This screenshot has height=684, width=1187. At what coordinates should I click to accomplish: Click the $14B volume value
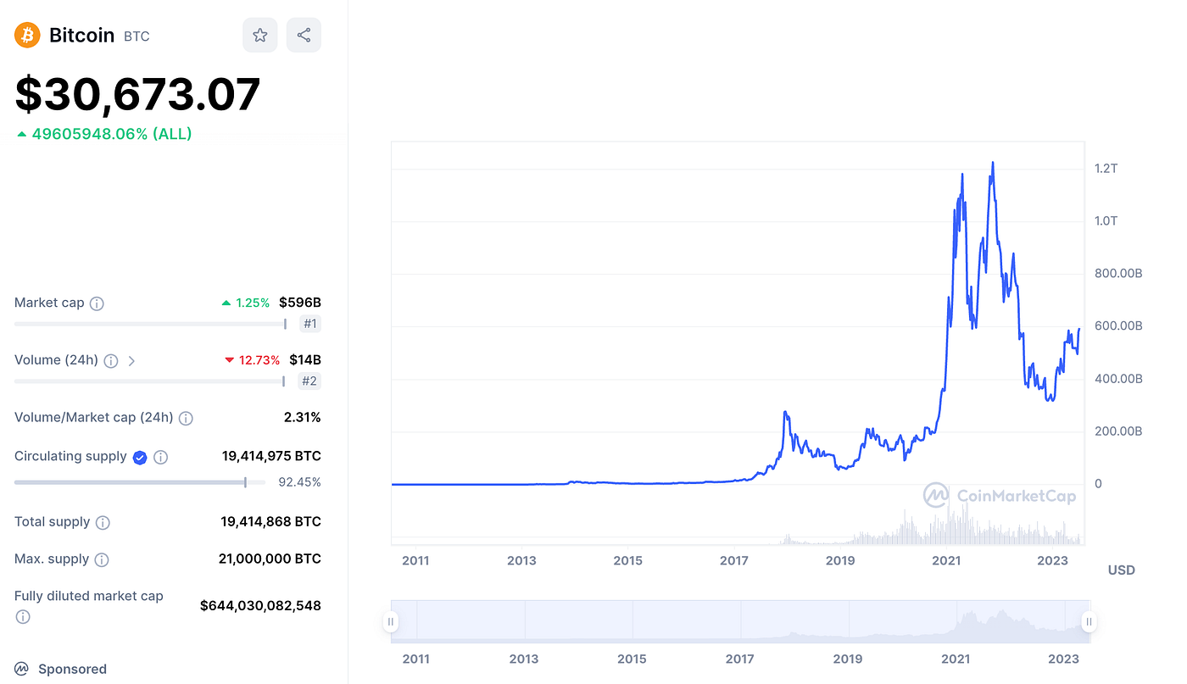[x=305, y=360]
